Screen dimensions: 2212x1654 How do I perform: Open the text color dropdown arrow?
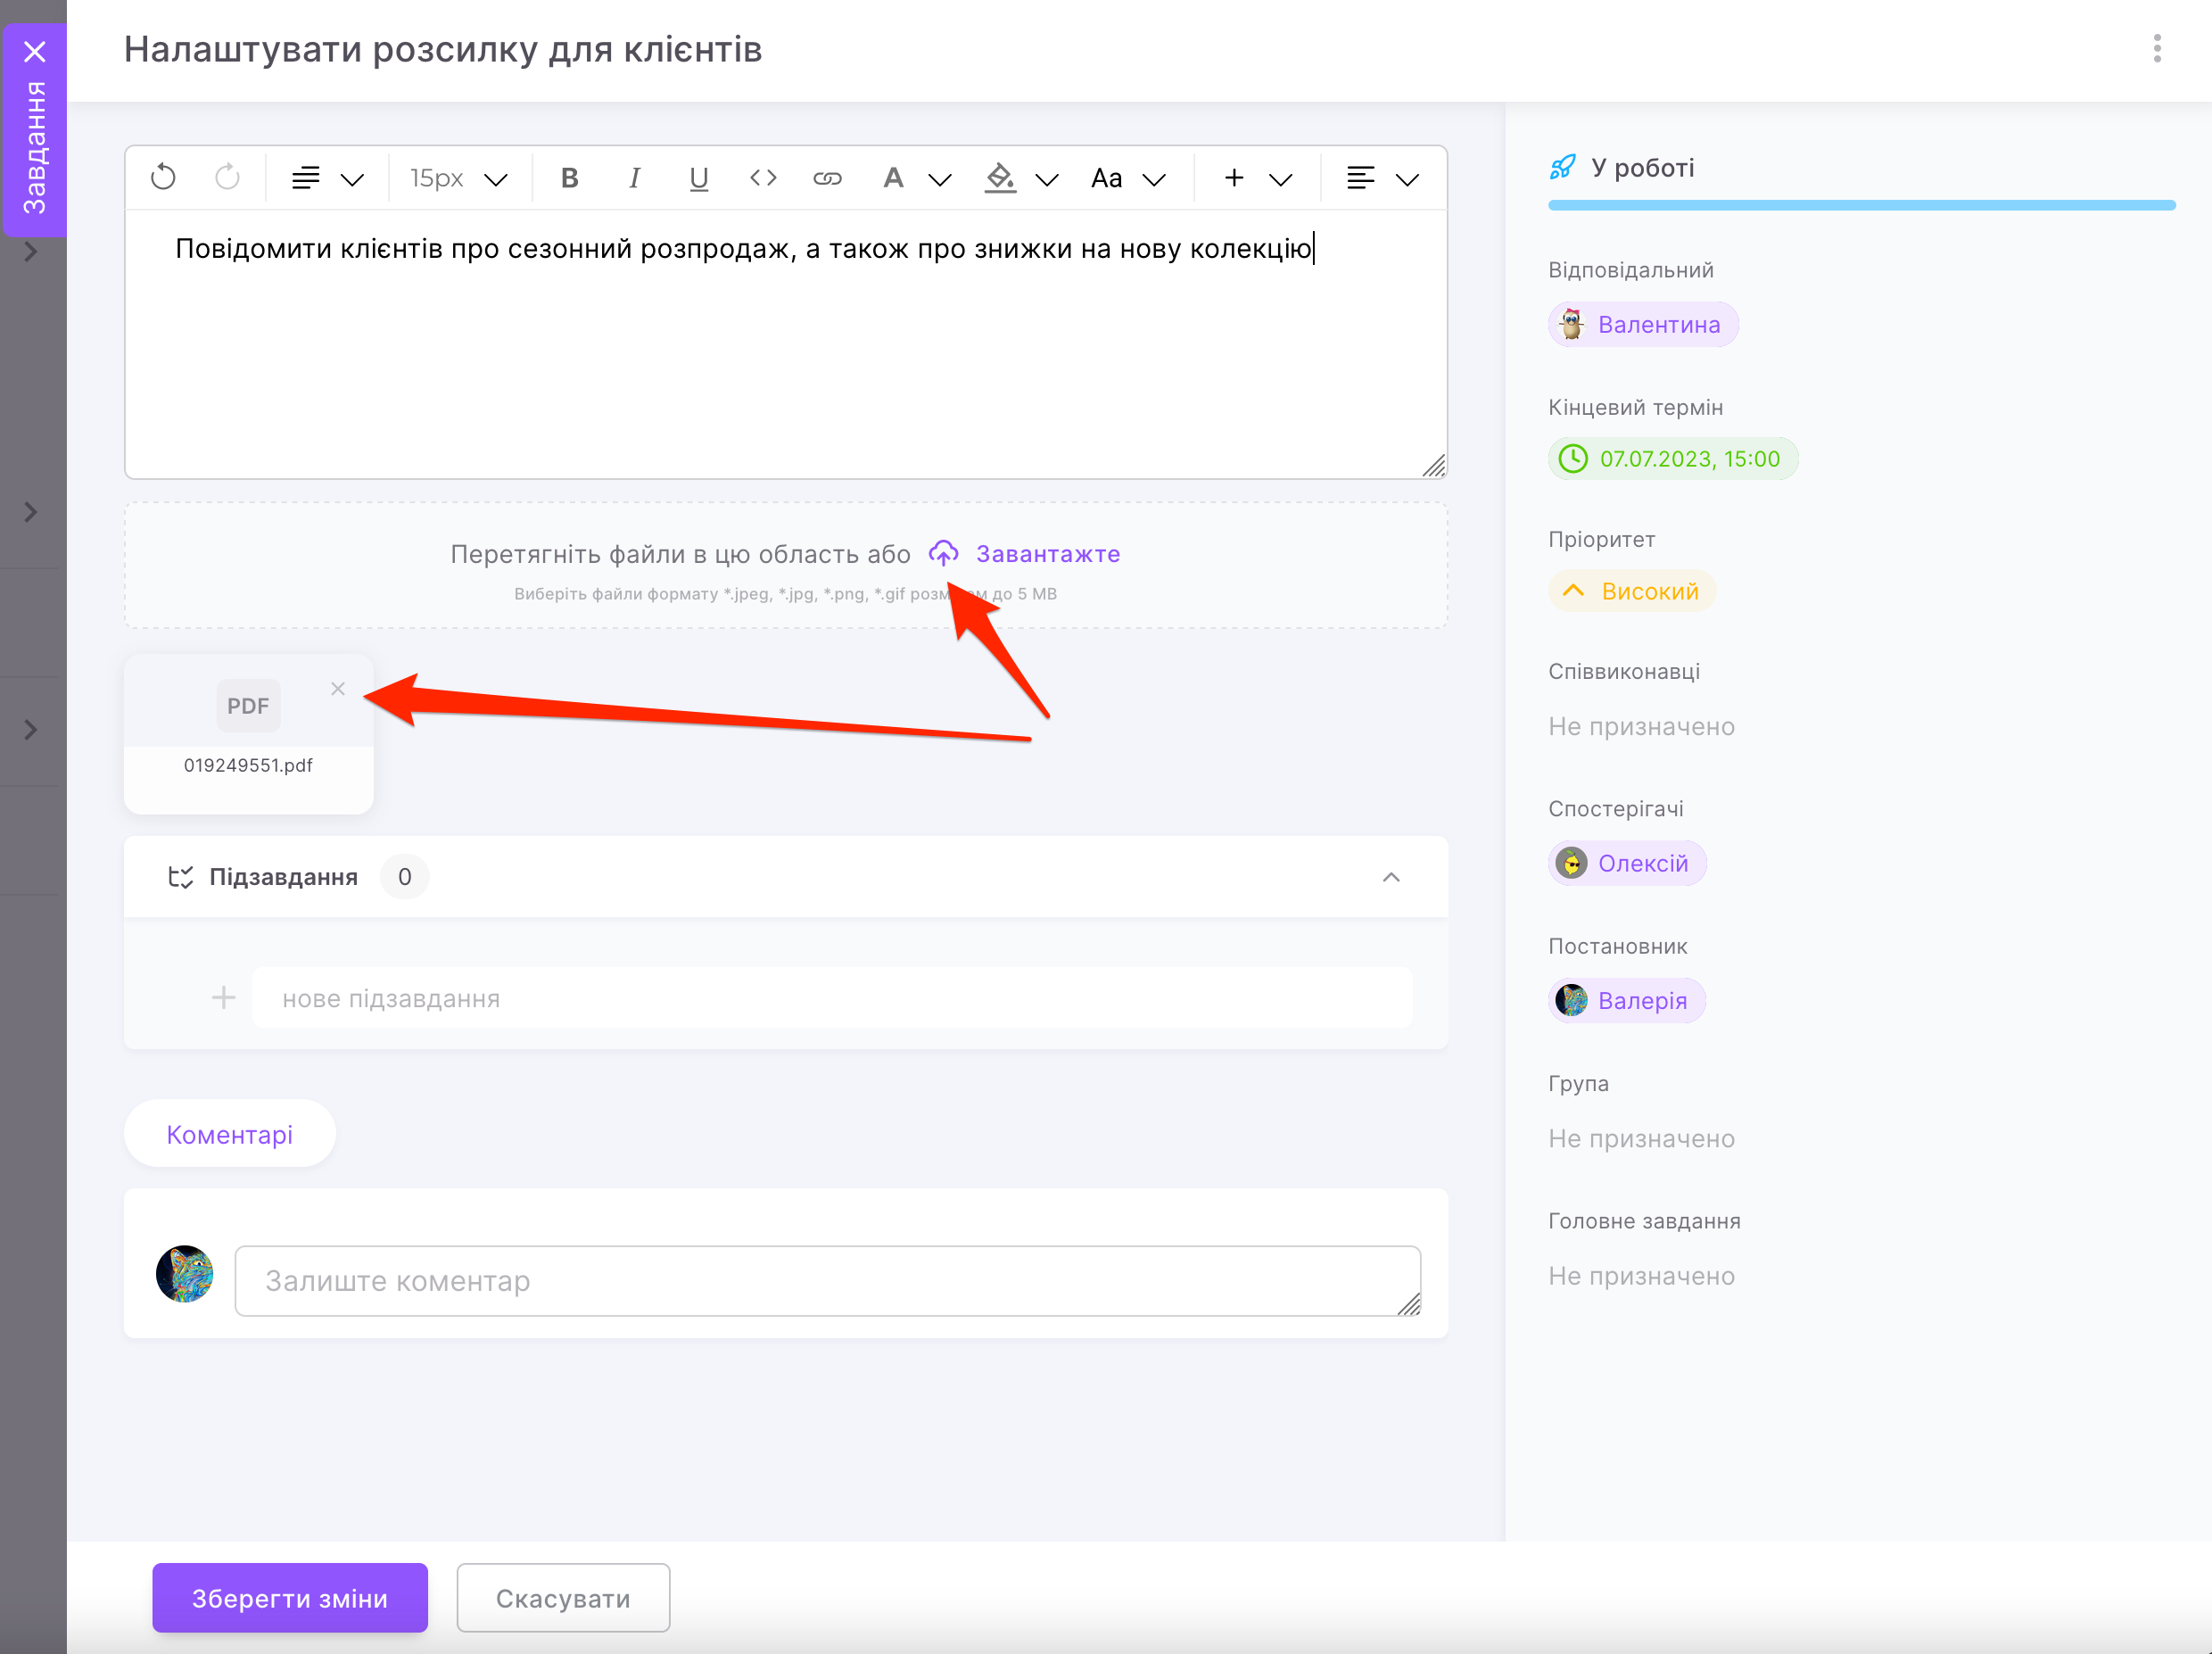coord(939,180)
